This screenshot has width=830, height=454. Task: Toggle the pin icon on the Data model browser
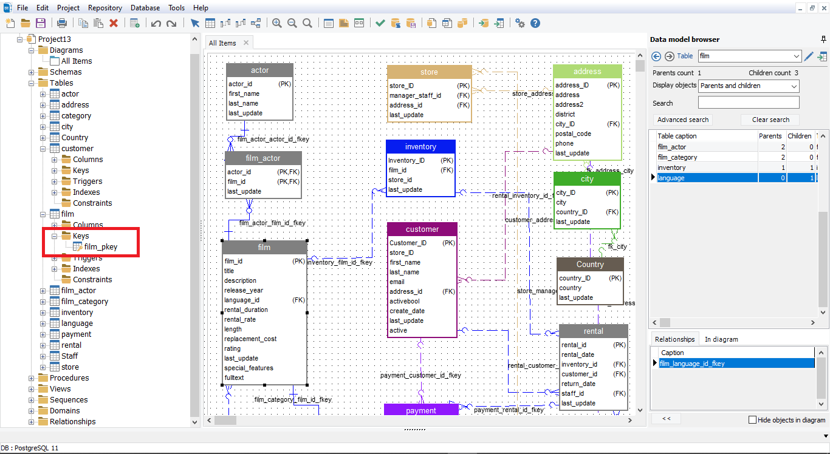(824, 39)
